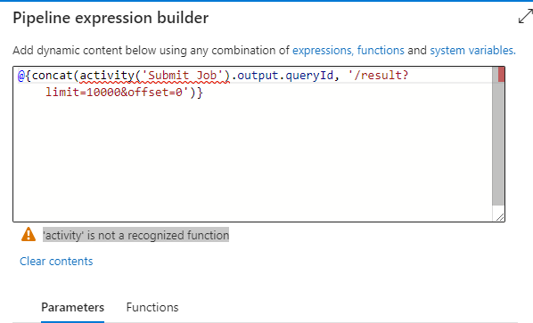Click the resize grip of the editor

pos(500,217)
